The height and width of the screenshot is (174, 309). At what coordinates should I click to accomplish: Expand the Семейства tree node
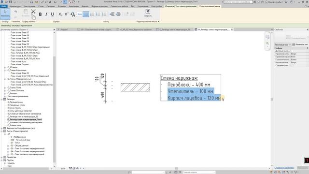pyautogui.click(x=2, y=157)
